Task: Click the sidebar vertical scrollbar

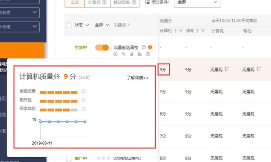Action: coord(45,50)
